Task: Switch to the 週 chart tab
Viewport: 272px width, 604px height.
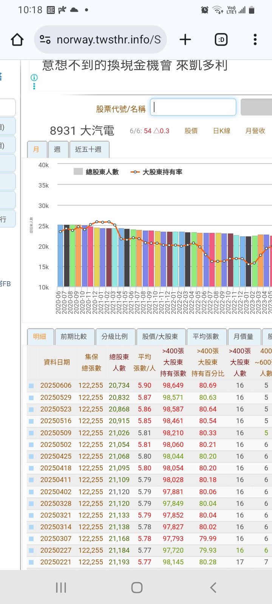Action: (x=57, y=149)
